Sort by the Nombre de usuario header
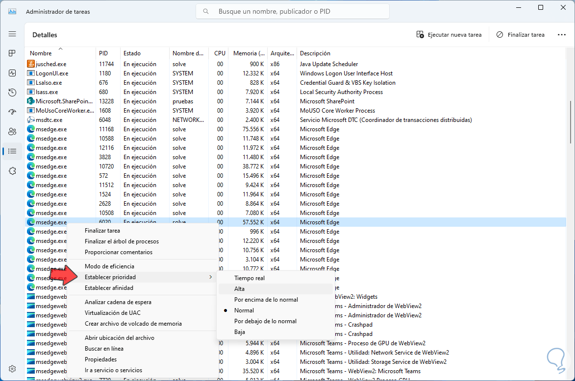This screenshot has width=575, height=381. click(x=188, y=53)
